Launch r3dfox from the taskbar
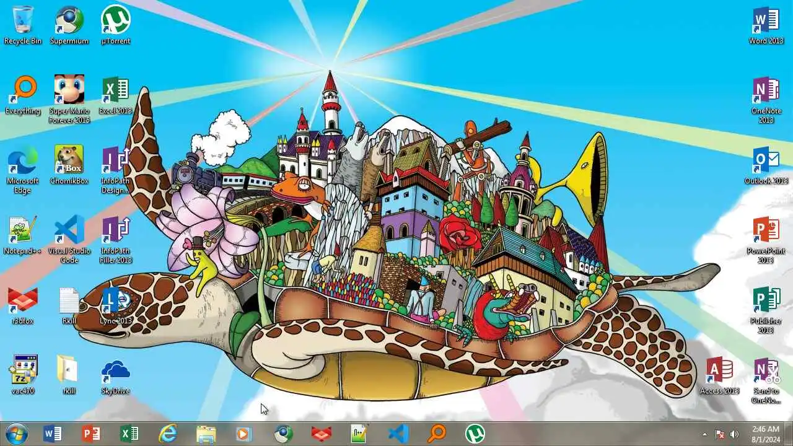793x446 pixels. (x=322, y=434)
